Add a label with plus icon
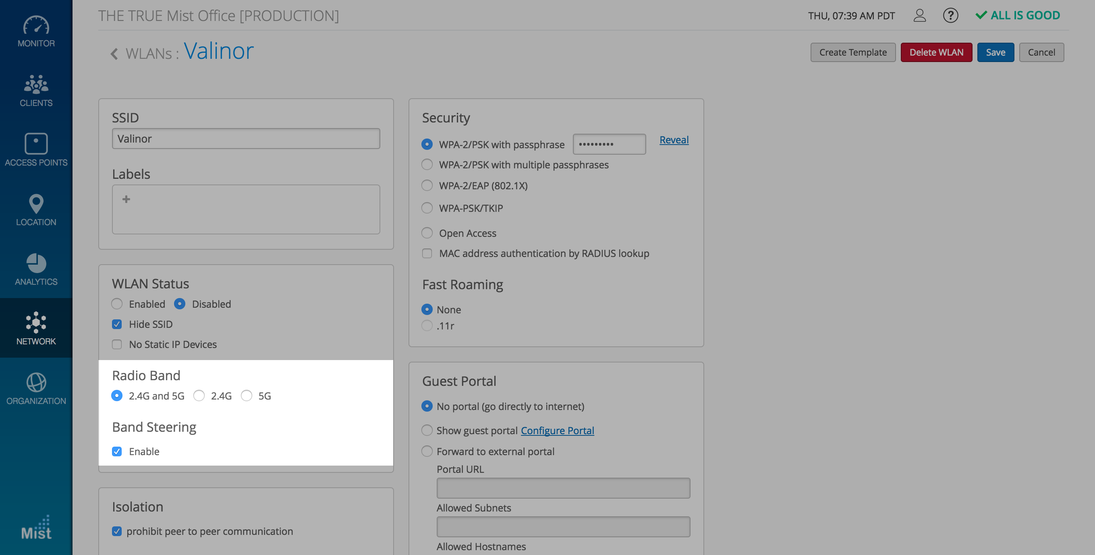The width and height of the screenshot is (1095, 555). pos(126,199)
